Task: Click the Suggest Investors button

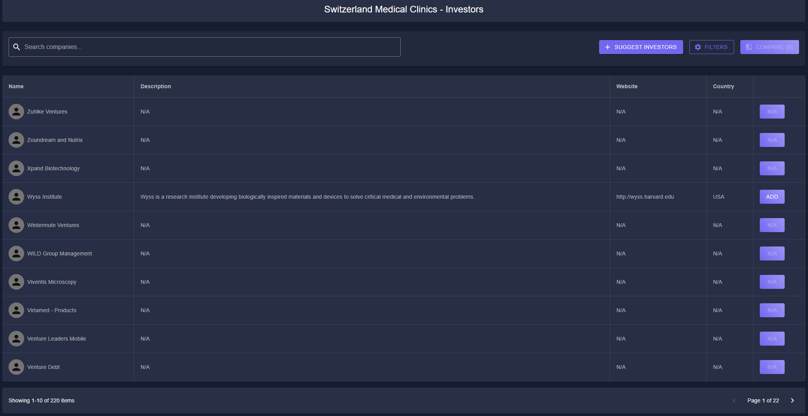Action: [641, 47]
